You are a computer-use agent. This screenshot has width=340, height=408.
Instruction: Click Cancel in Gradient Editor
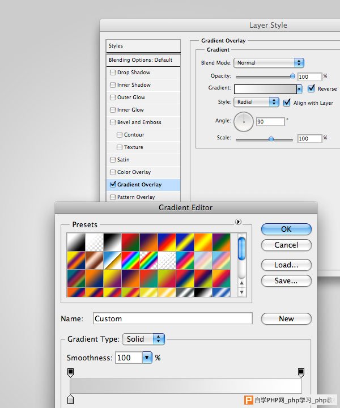(x=286, y=245)
